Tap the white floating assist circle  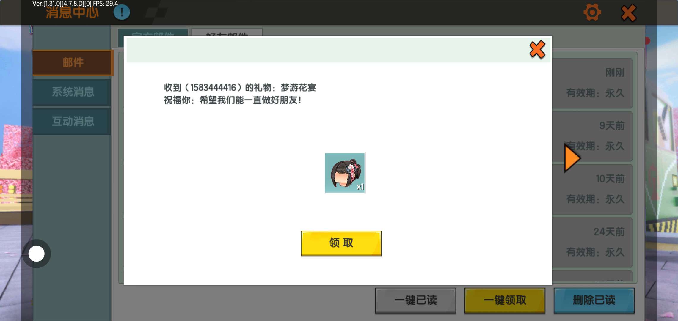click(37, 254)
